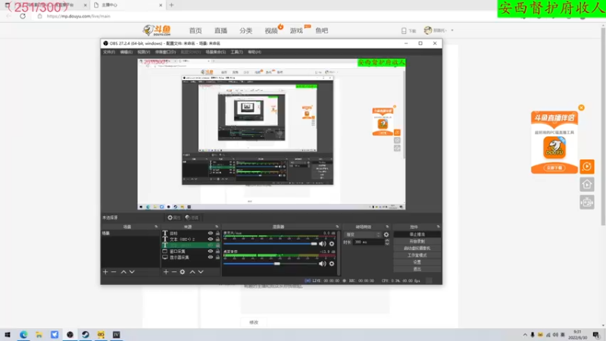Open a new browser tab
Screen dimensions: 606x341
172,5
